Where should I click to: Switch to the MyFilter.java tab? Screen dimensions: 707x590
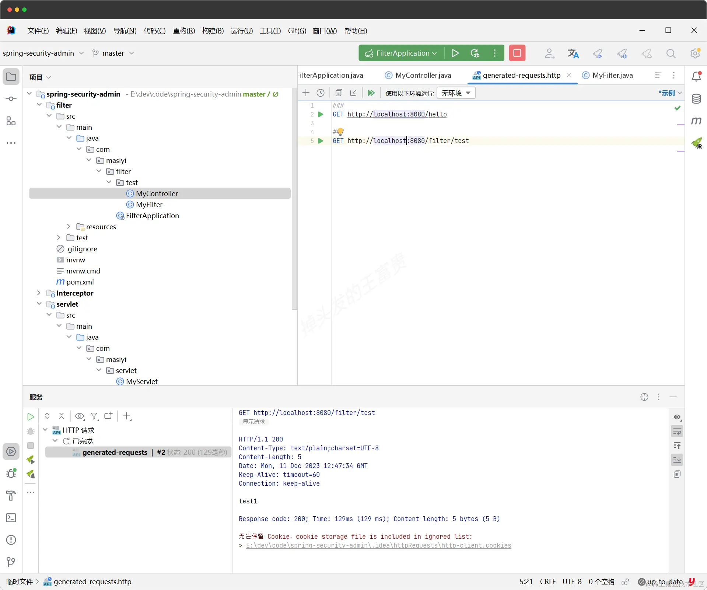tap(608, 75)
